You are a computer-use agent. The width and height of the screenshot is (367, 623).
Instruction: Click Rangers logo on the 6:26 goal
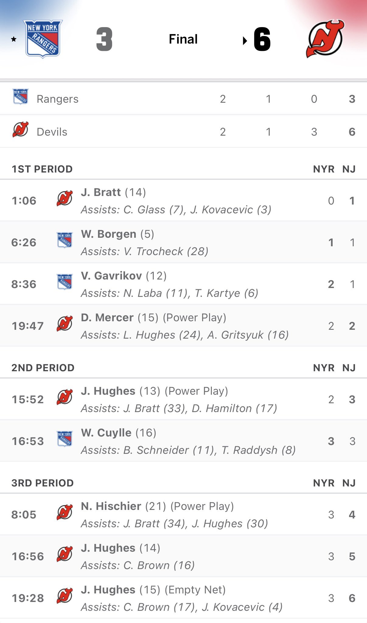point(65,240)
